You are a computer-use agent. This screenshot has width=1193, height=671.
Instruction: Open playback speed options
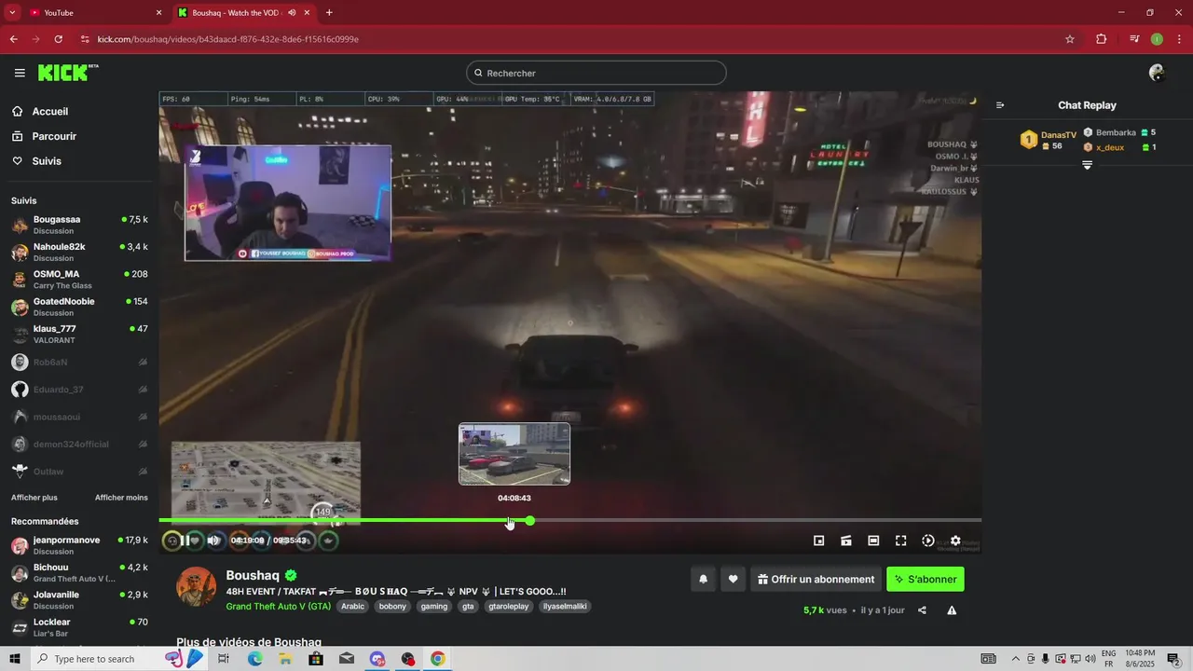[928, 541]
